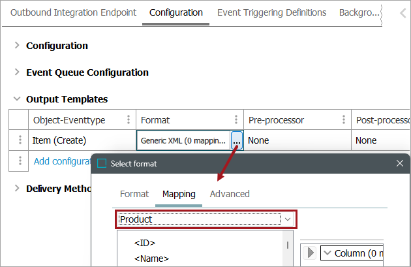This screenshot has height=267, width=411.
Task: Open the Product dropdown
Action: click(288, 219)
